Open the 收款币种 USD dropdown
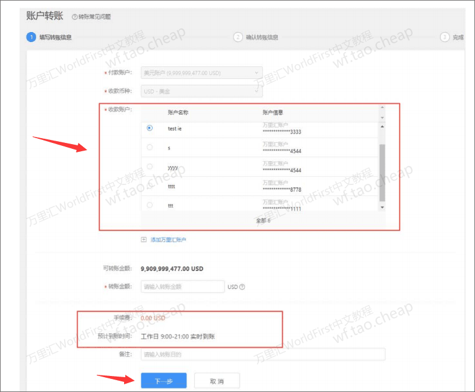The height and width of the screenshot is (392, 475). (x=201, y=91)
